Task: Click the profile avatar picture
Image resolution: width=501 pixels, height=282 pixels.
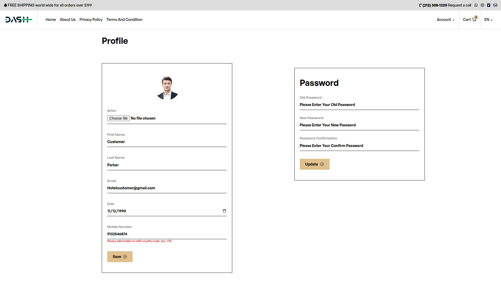Action: (167, 88)
